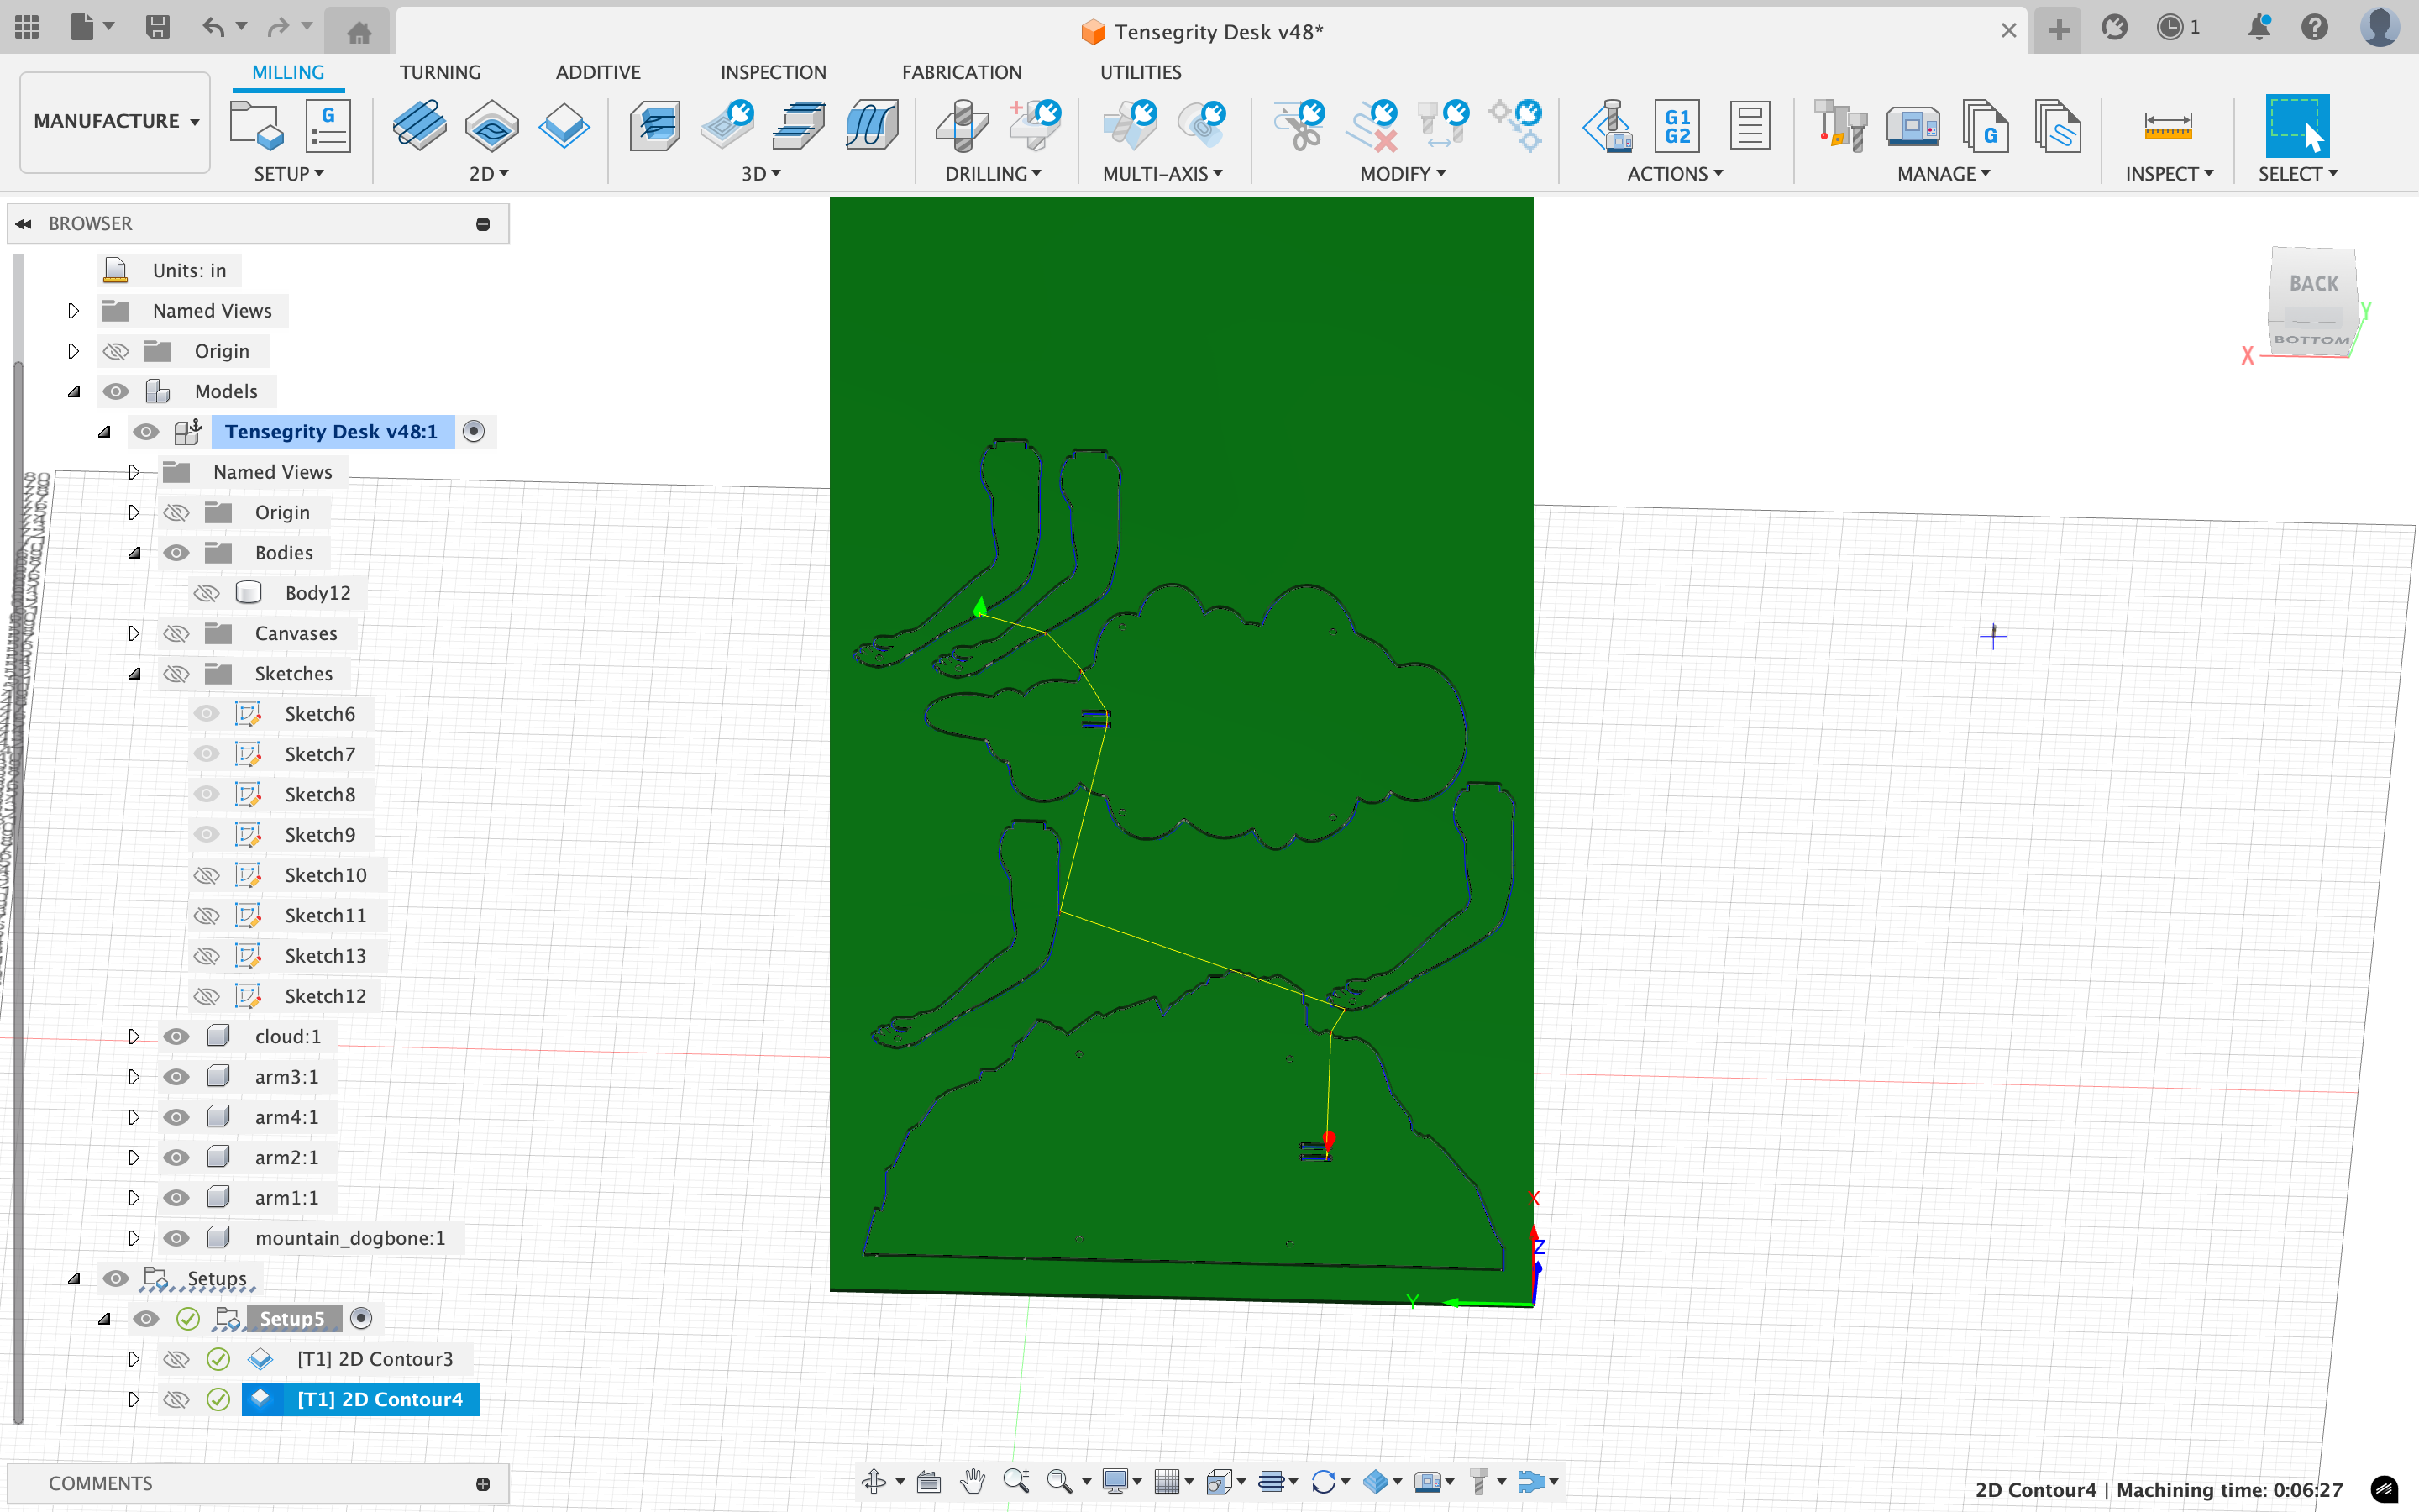Select the Multi-Axis Swarf tool
2419x1512 pixels.
[1130, 126]
